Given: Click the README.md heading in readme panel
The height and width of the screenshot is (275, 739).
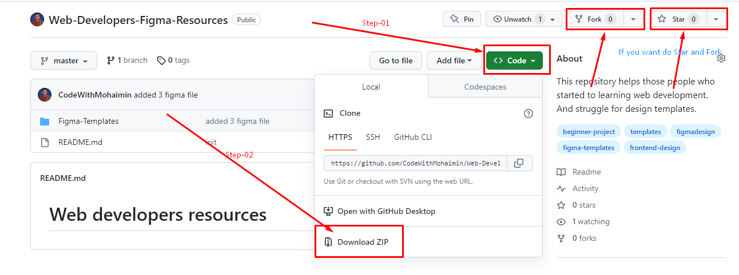Looking at the screenshot, I should (63, 178).
